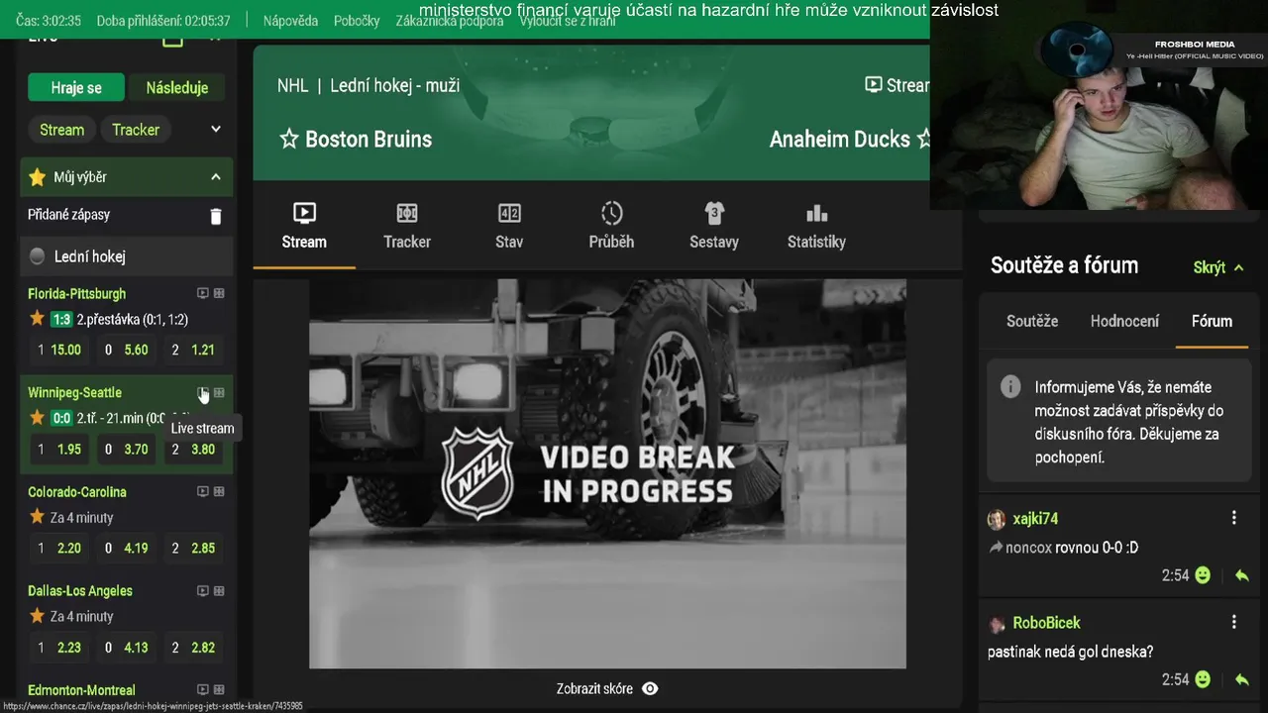
Task: React with smiley on RoboBicek post
Action: (x=1203, y=679)
